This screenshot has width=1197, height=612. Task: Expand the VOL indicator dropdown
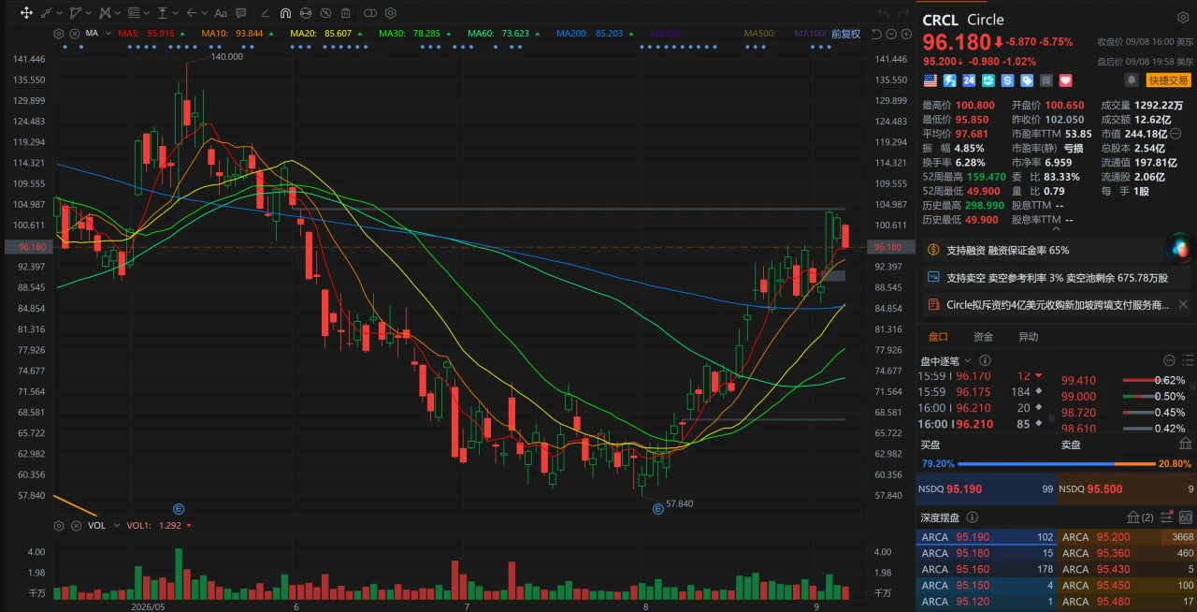click(x=117, y=526)
